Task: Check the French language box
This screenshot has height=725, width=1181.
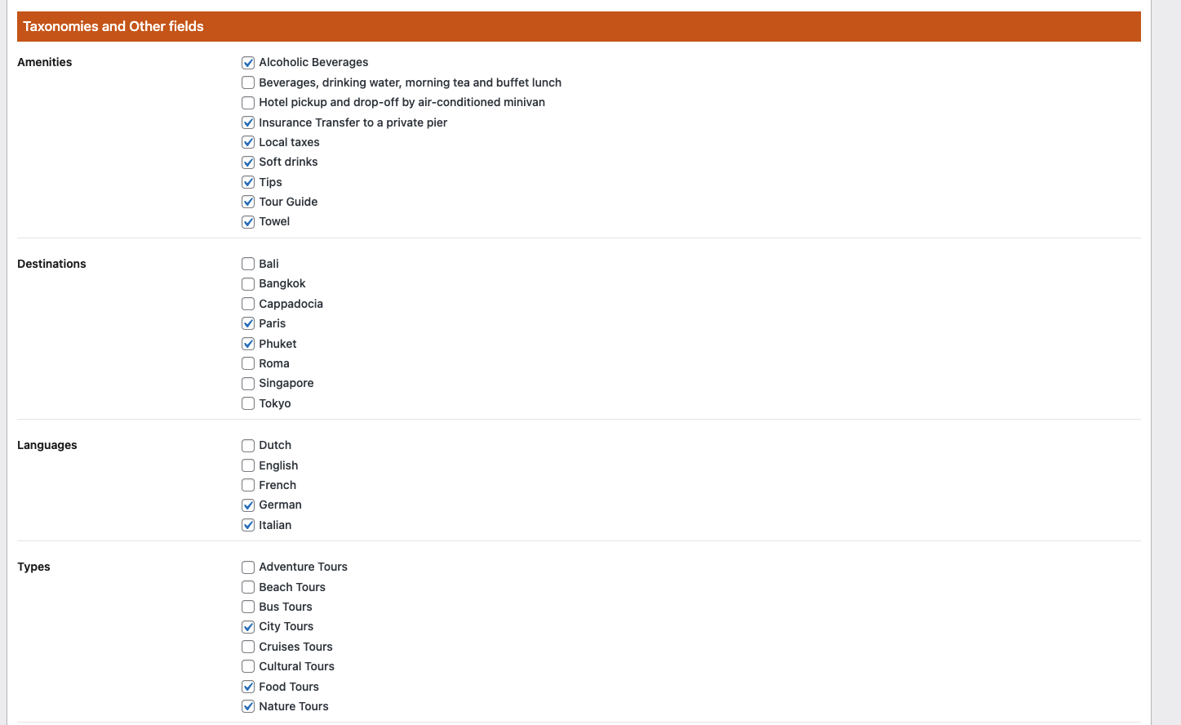Action: [x=248, y=485]
